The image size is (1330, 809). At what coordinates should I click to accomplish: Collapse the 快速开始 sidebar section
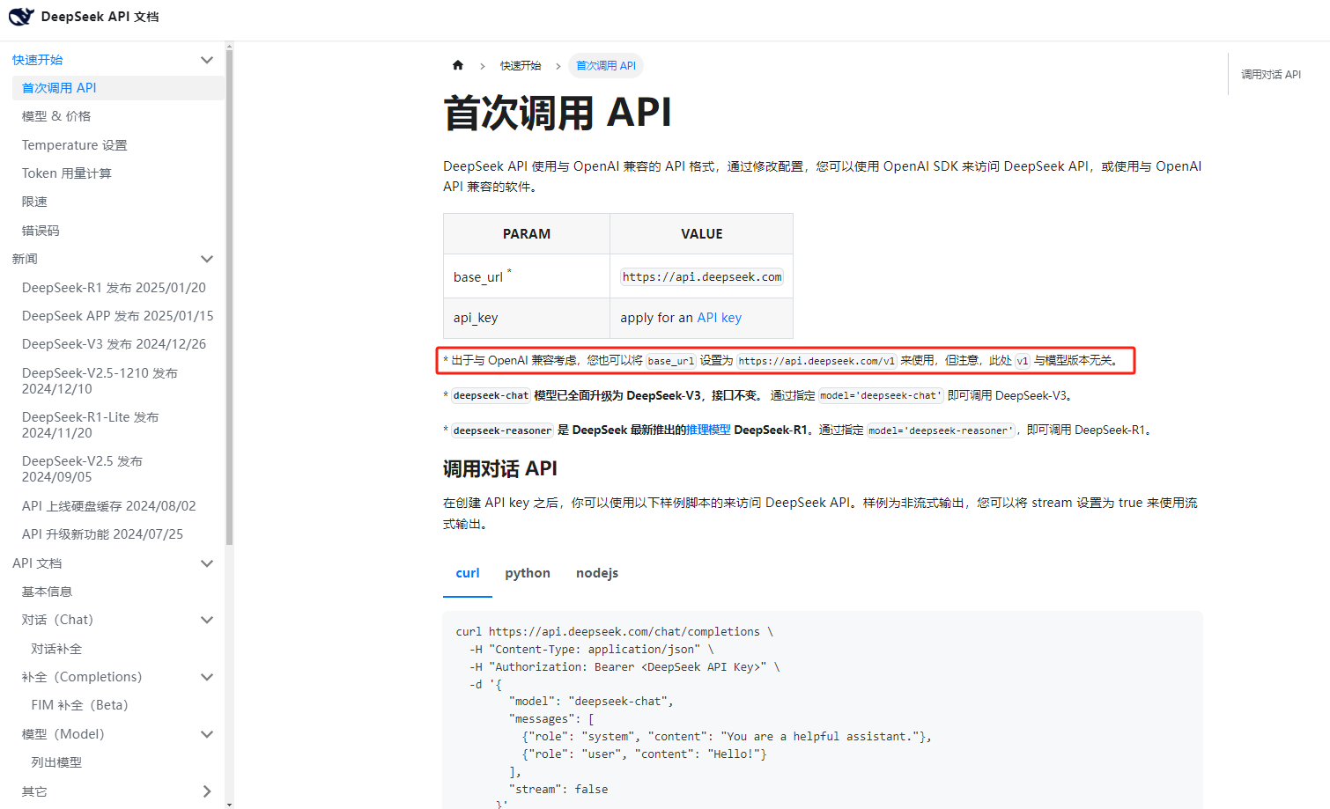207,60
